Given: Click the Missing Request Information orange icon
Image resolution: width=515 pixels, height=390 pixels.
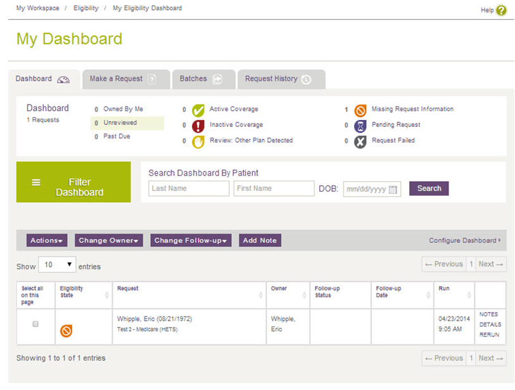Looking at the screenshot, I should (360, 110).
